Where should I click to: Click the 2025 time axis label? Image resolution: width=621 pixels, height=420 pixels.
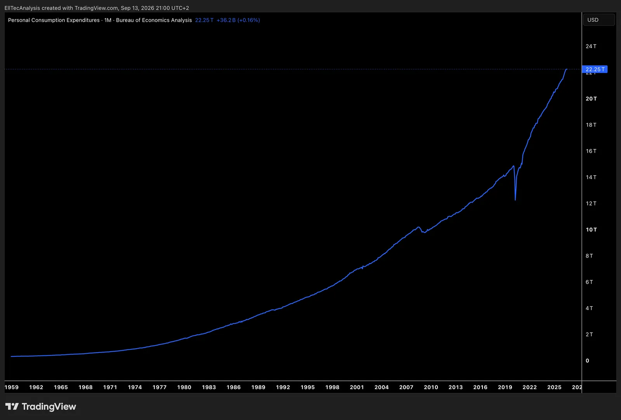554,387
